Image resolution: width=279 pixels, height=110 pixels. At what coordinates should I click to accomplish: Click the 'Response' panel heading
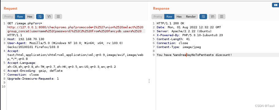pyautogui.click(x=161, y=9)
